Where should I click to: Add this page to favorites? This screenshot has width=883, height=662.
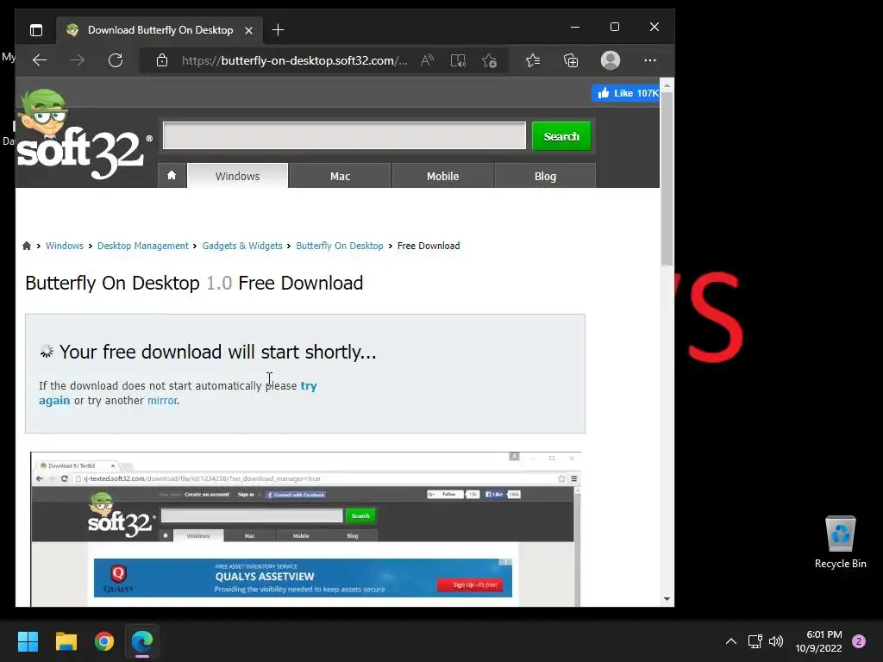click(490, 60)
